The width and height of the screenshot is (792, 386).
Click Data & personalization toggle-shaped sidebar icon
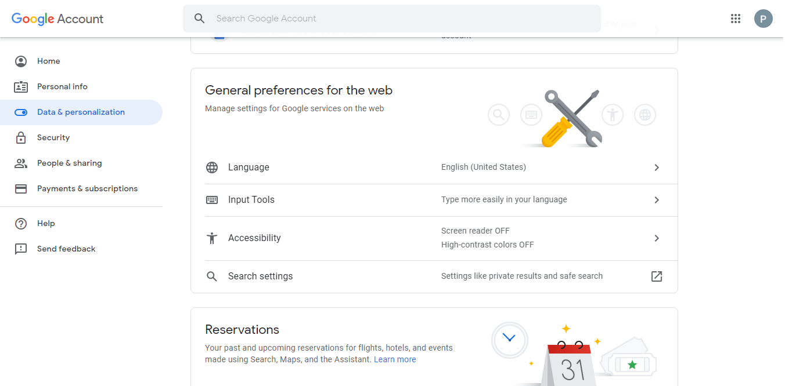(21, 112)
